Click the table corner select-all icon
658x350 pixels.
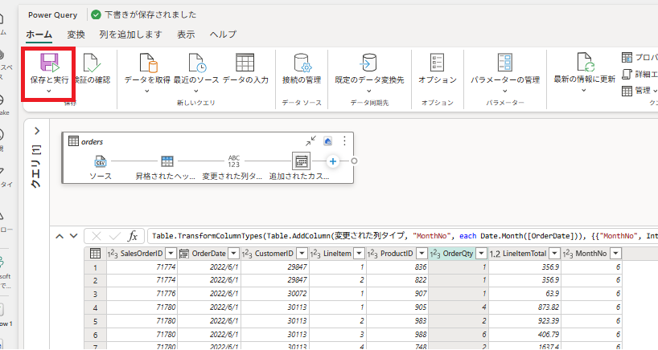[x=95, y=254]
